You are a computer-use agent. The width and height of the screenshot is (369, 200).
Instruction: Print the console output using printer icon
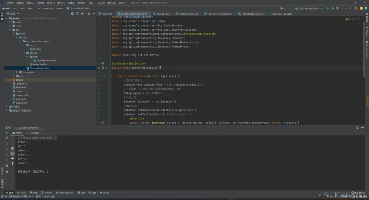point(12,158)
